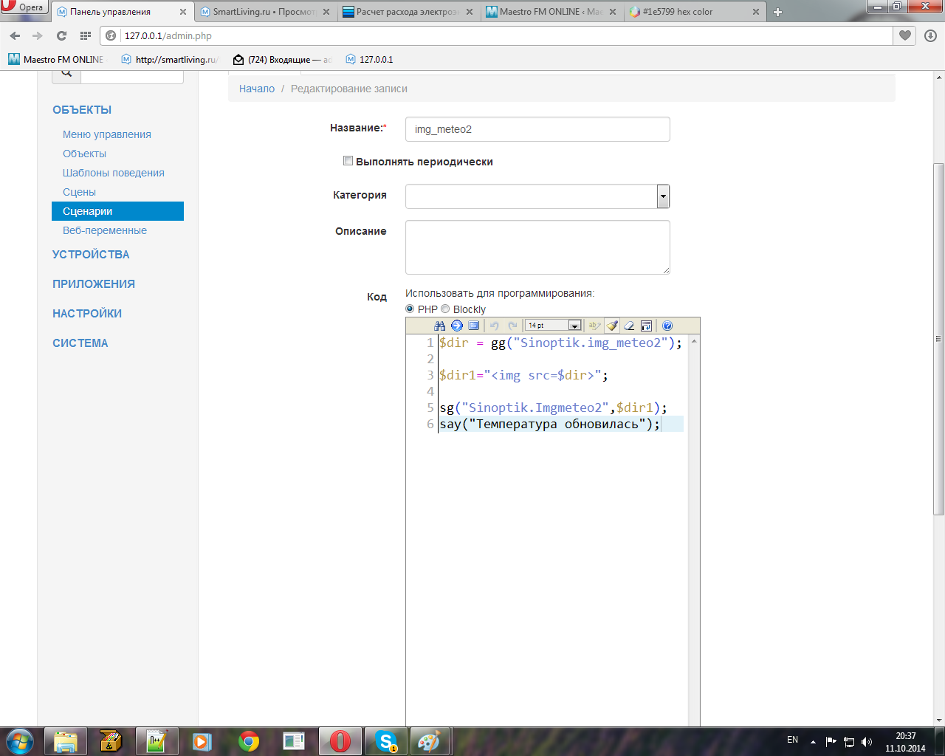Viewport: 945px width, 756px height.
Task: Expand the ОБЪЕКТЫ sidebar section
Action: [x=82, y=110]
